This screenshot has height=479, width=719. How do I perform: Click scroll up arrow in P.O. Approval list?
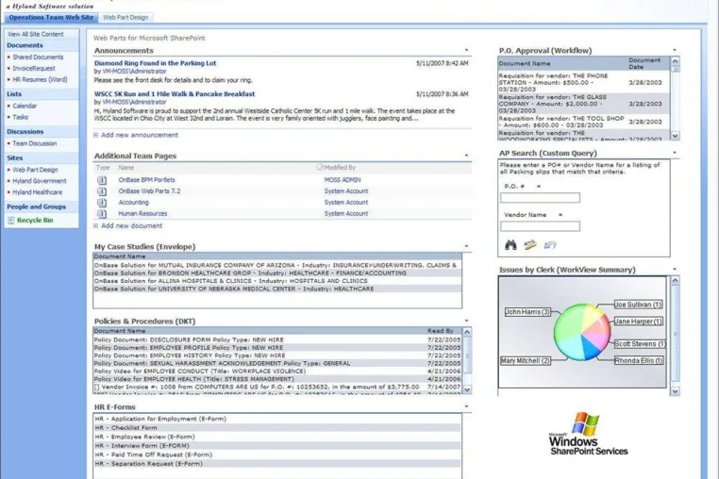click(675, 61)
